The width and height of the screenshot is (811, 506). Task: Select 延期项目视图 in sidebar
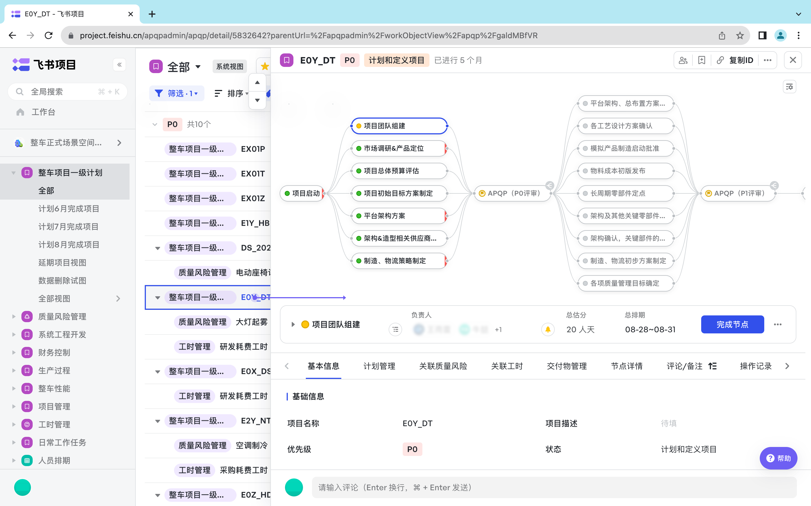point(62,263)
